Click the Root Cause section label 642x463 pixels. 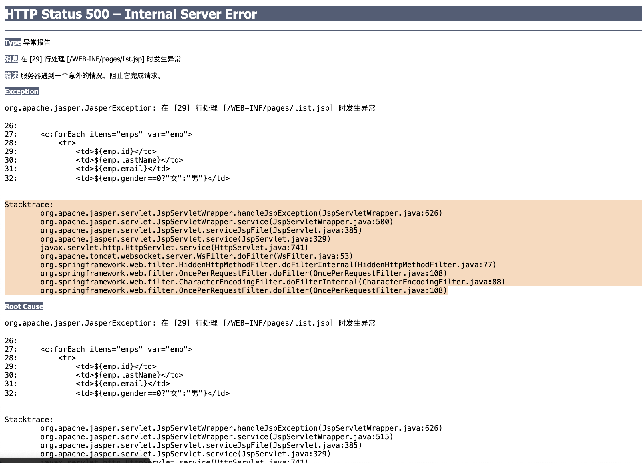click(24, 306)
